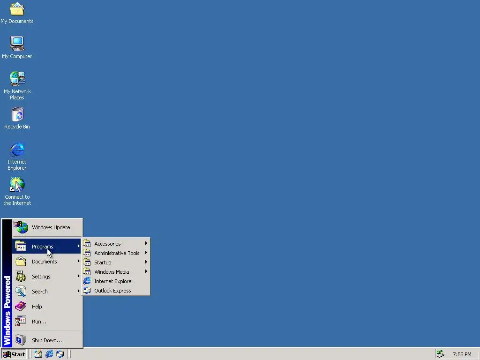Expand the Windows Media submenu arrow
Image resolution: width=480 pixels, height=360 pixels.
click(146, 271)
